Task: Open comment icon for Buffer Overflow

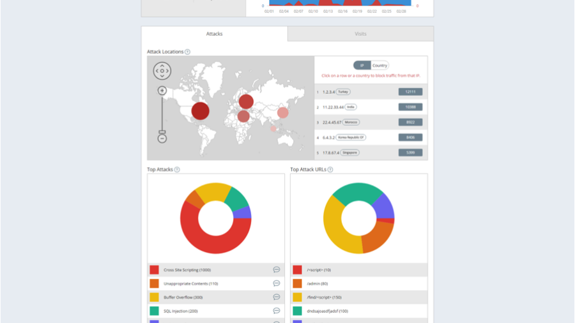Action: (x=277, y=297)
